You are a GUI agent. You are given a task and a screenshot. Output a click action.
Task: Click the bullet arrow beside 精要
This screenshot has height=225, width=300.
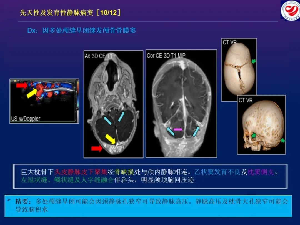[x=9, y=200]
